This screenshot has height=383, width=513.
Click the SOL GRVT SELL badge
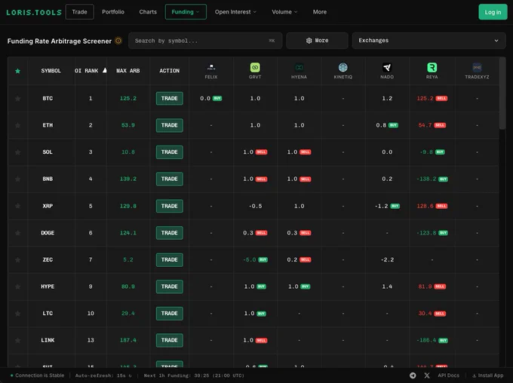[261, 152]
